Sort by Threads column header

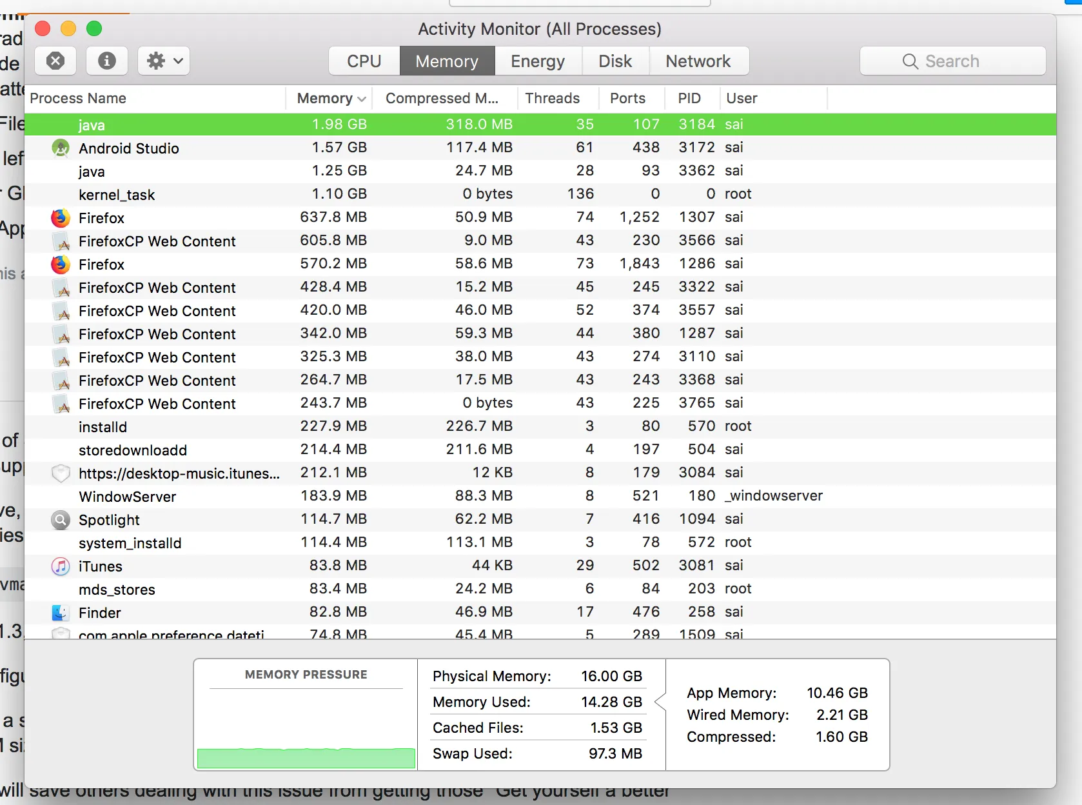pos(558,98)
